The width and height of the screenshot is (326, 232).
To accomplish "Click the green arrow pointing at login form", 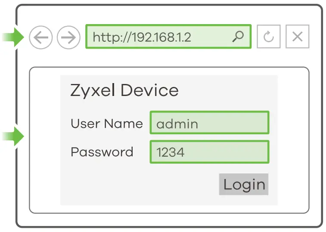I will (14, 137).
